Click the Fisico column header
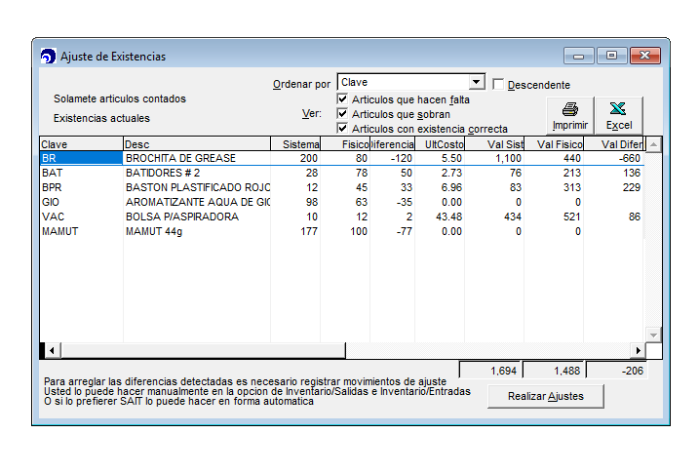Image resolution: width=699 pixels, height=473 pixels. point(345,144)
